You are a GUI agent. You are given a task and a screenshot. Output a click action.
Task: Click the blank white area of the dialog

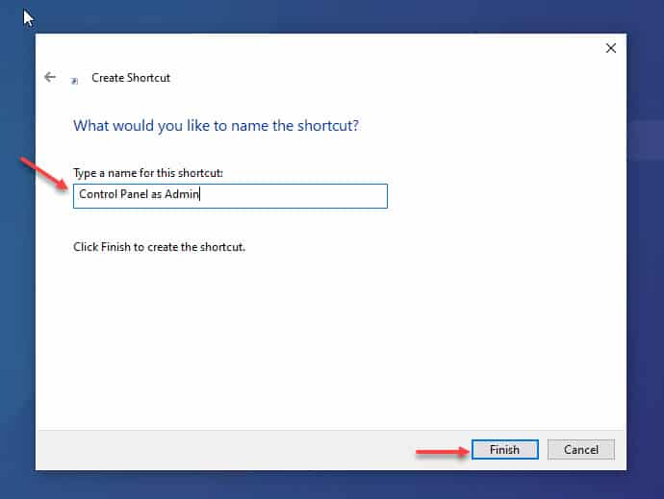click(x=330, y=338)
